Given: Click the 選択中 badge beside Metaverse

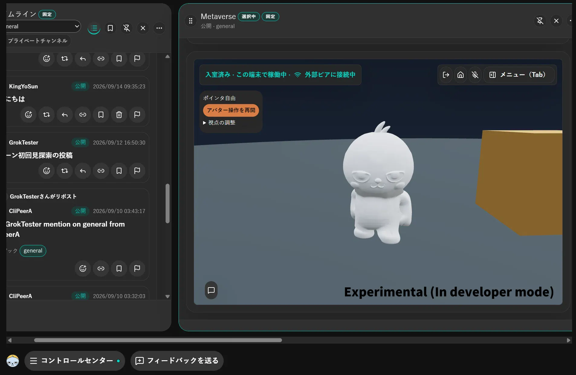Looking at the screenshot, I should click(x=249, y=17).
